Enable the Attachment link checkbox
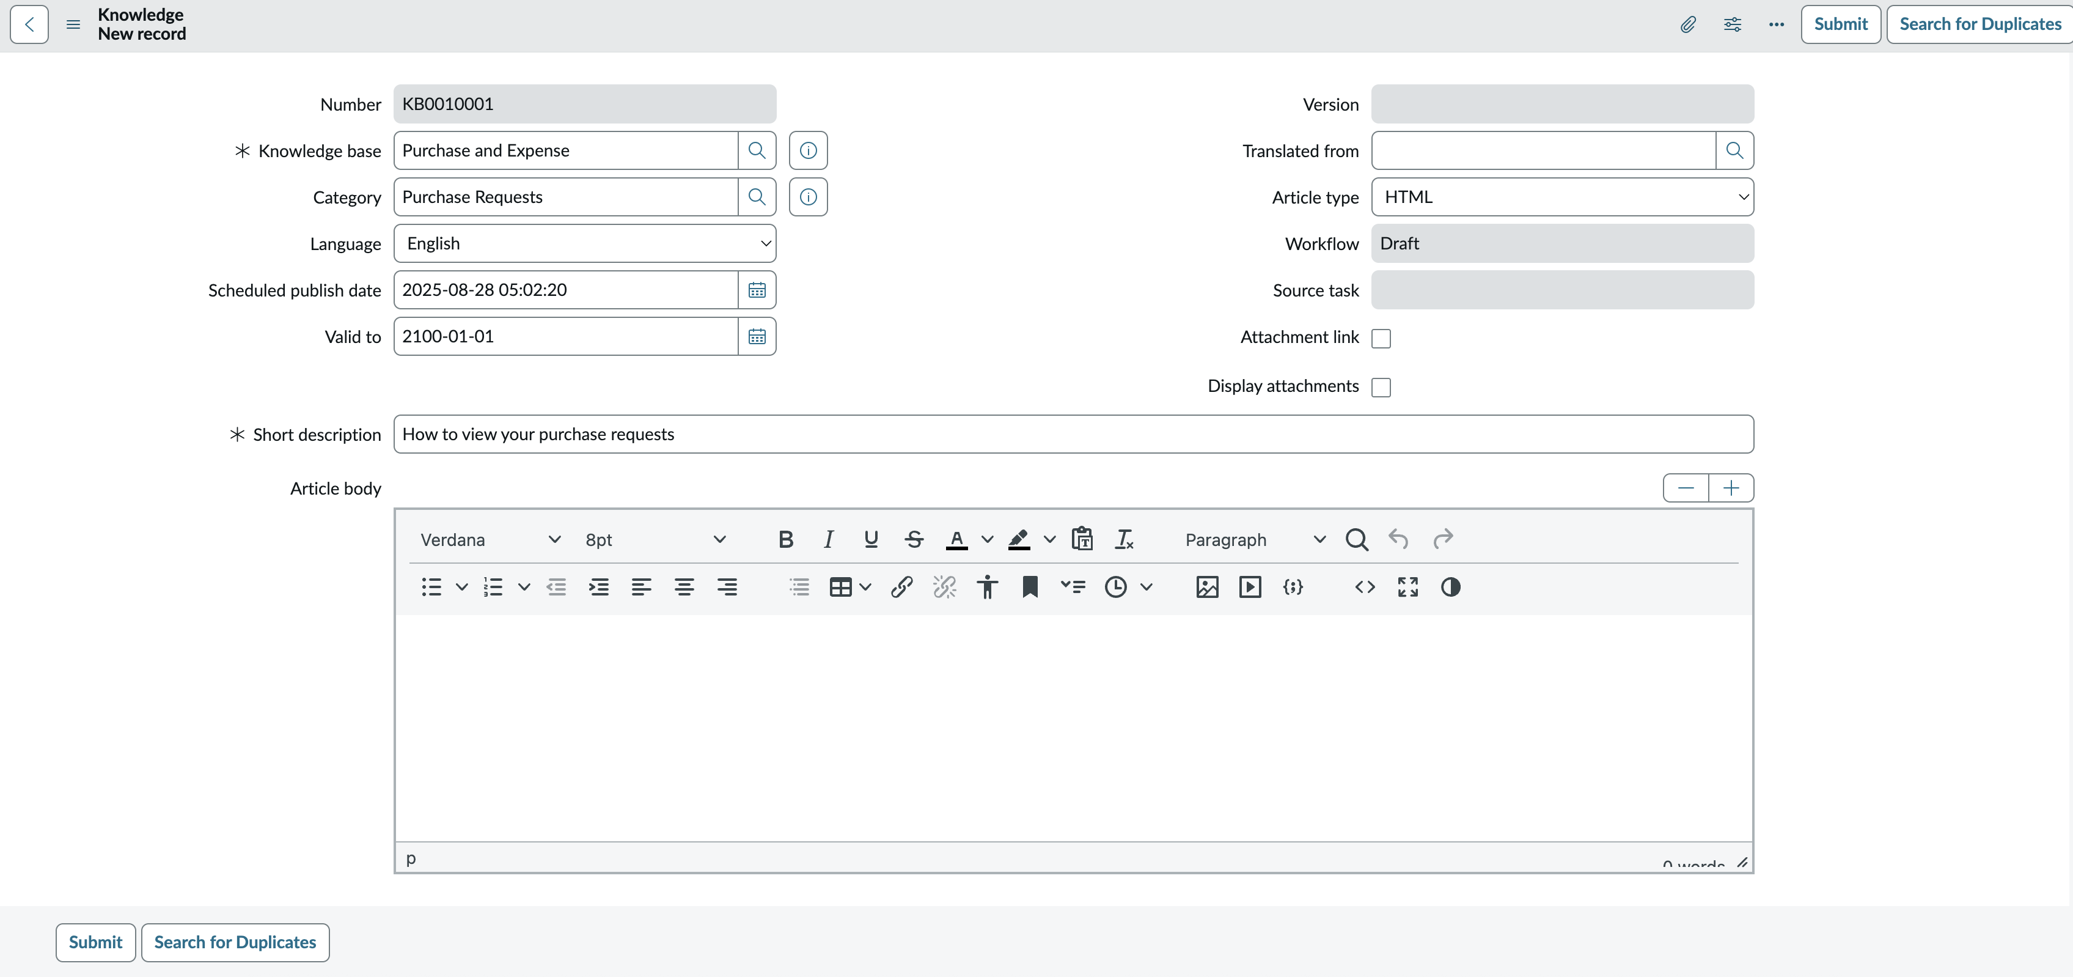Screen dimensions: 2073x977 (1381, 338)
